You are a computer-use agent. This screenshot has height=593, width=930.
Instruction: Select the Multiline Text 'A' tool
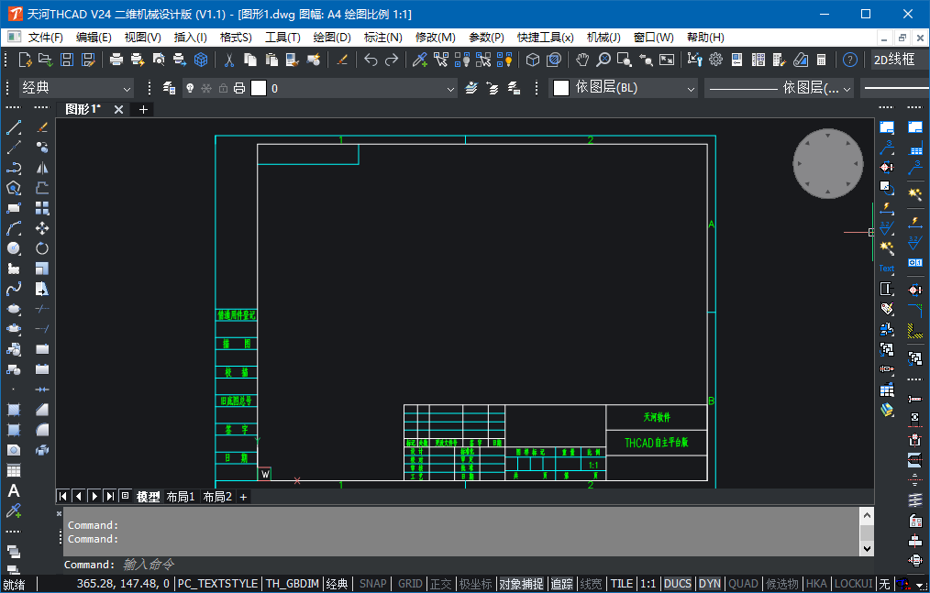click(14, 491)
